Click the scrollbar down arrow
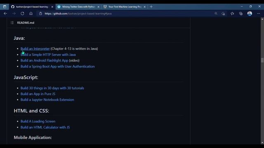264x148 pixels. (x=262, y=143)
